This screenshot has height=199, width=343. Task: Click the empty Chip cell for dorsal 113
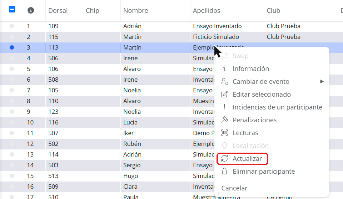[x=102, y=48]
